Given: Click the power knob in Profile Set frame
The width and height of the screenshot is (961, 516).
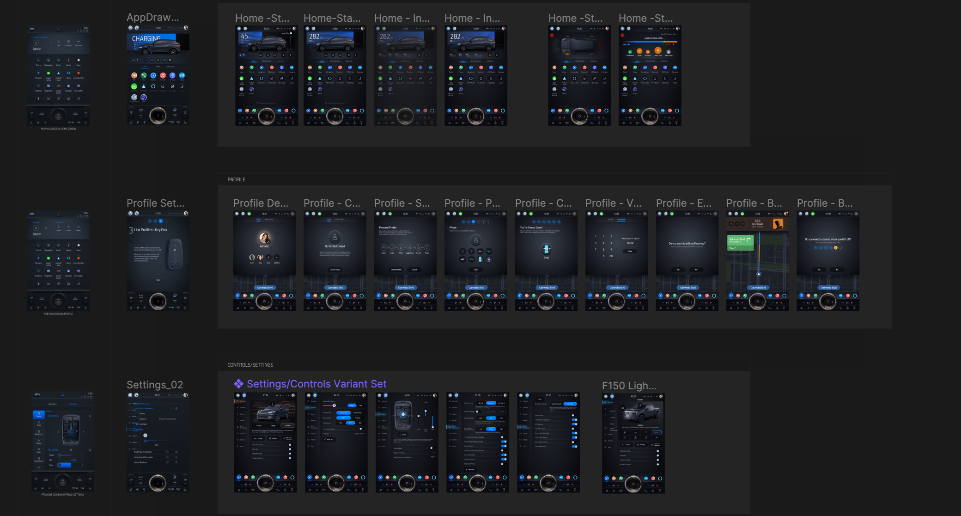Looking at the screenshot, I should [158, 301].
